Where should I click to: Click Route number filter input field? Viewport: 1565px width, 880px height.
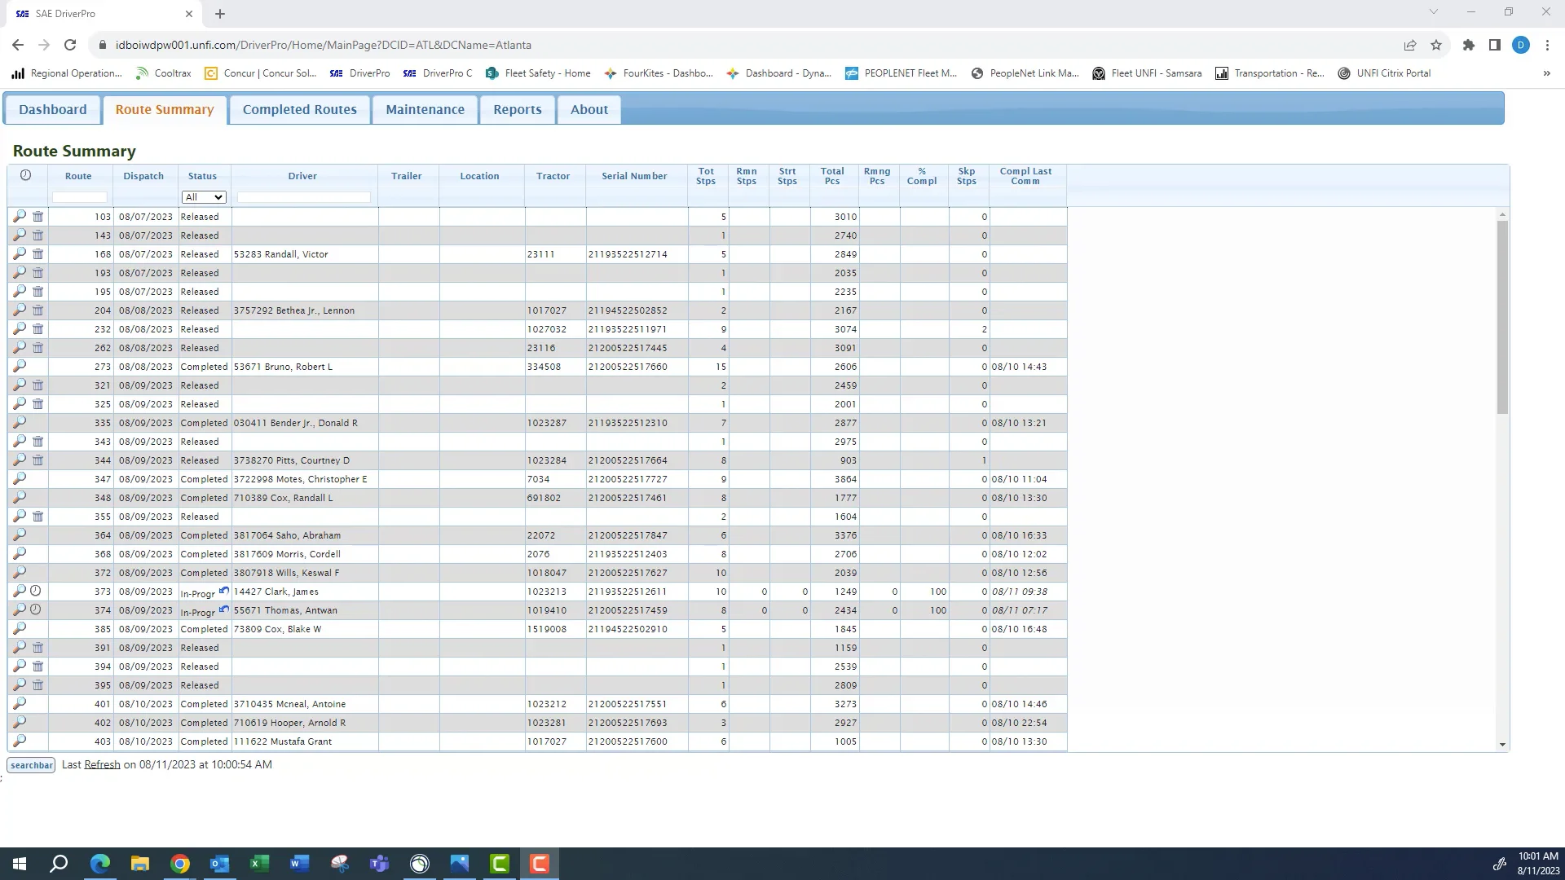click(x=79, y=197)
